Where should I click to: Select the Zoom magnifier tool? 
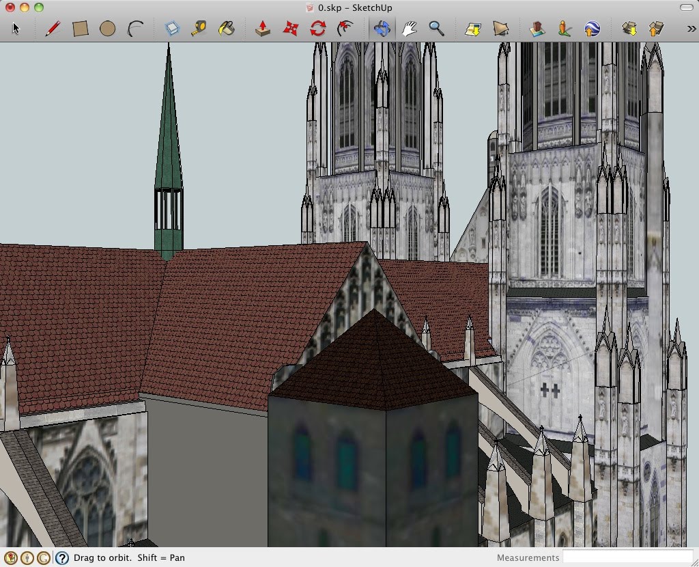click(x=436, y=29)
